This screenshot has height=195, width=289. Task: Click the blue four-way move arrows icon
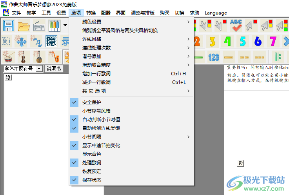tap(21, 41)
